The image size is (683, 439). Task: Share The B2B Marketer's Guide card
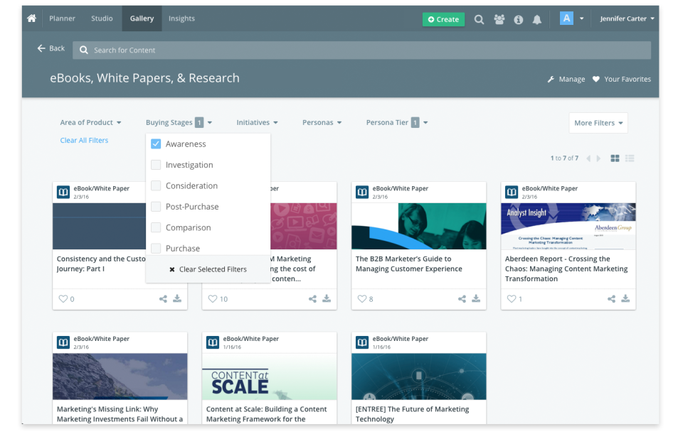tap(462, 299)
